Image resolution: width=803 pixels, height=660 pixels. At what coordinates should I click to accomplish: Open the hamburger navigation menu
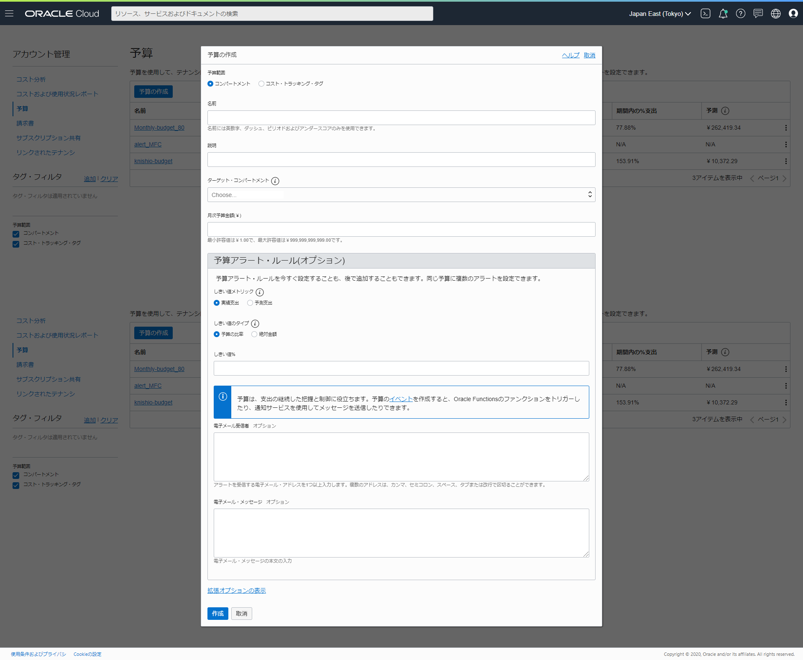tap(9, 13)
